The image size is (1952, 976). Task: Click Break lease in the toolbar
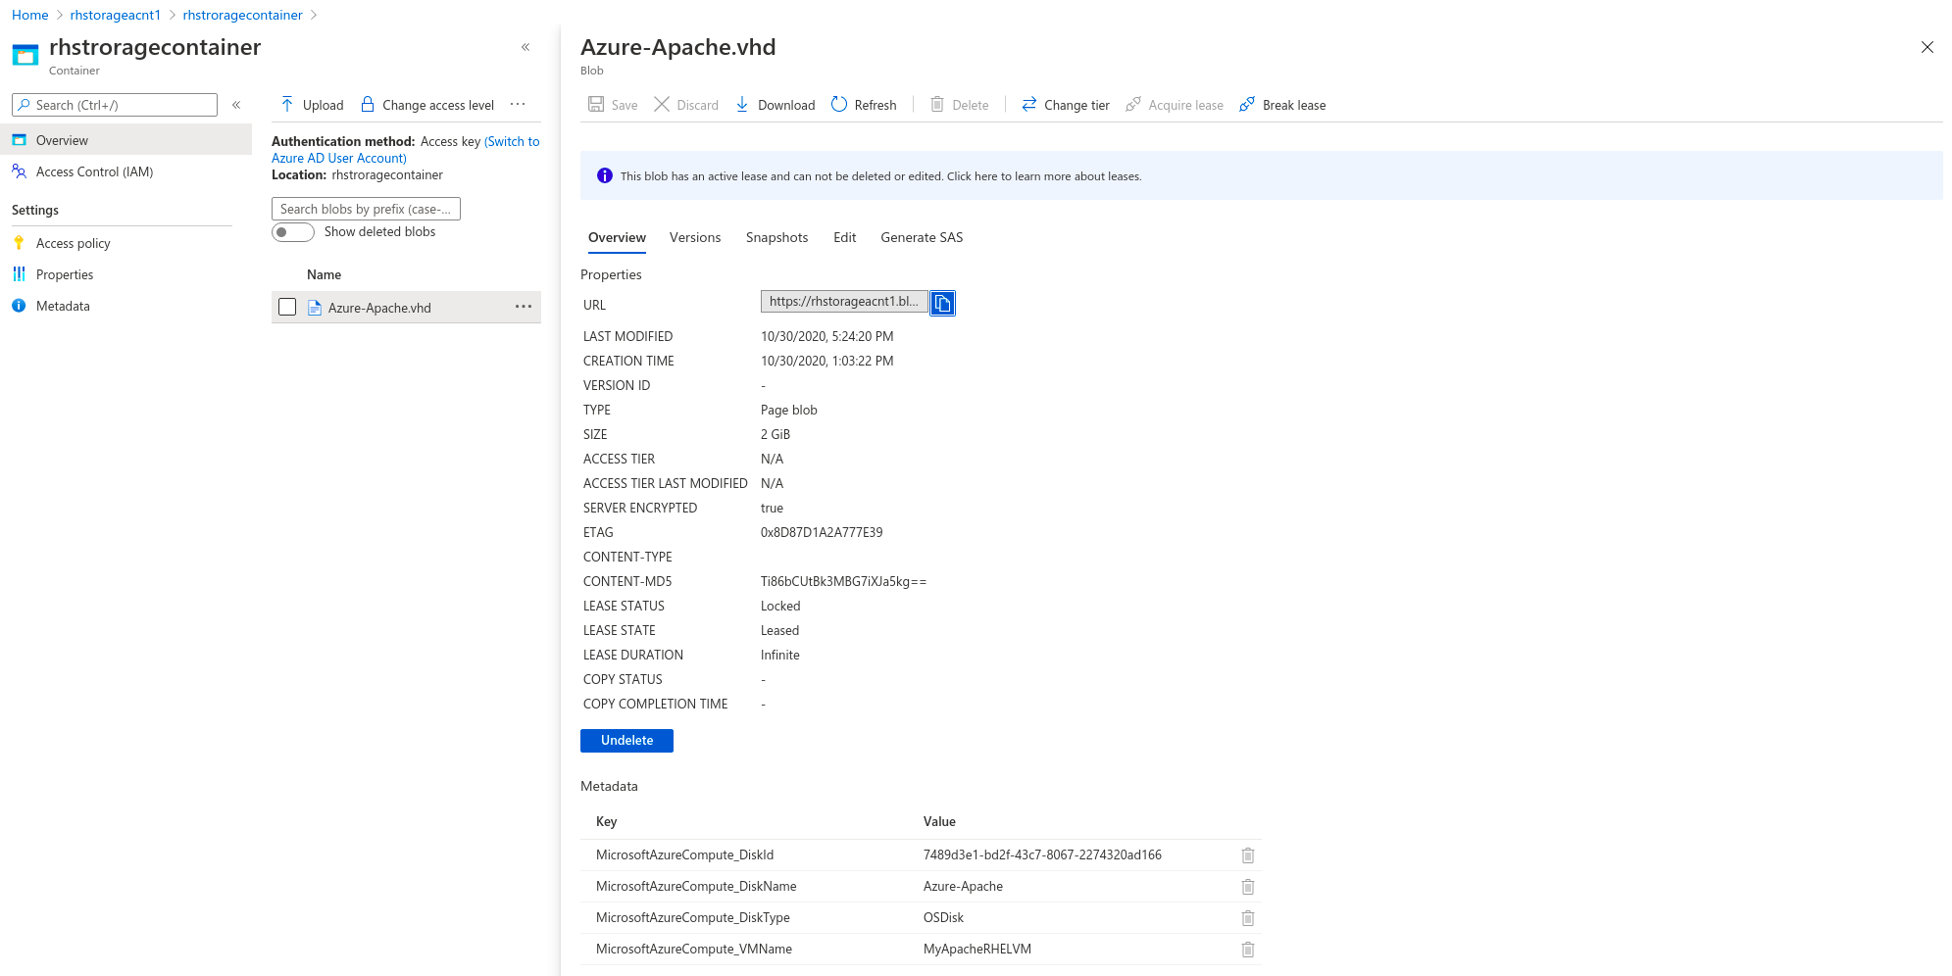pyautogui.click(x=1282, y=105)
